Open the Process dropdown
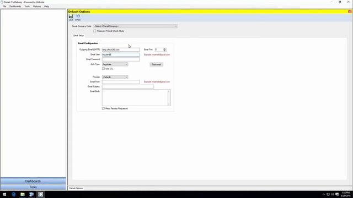Screen dimensions: 353x198 (115, 77)
